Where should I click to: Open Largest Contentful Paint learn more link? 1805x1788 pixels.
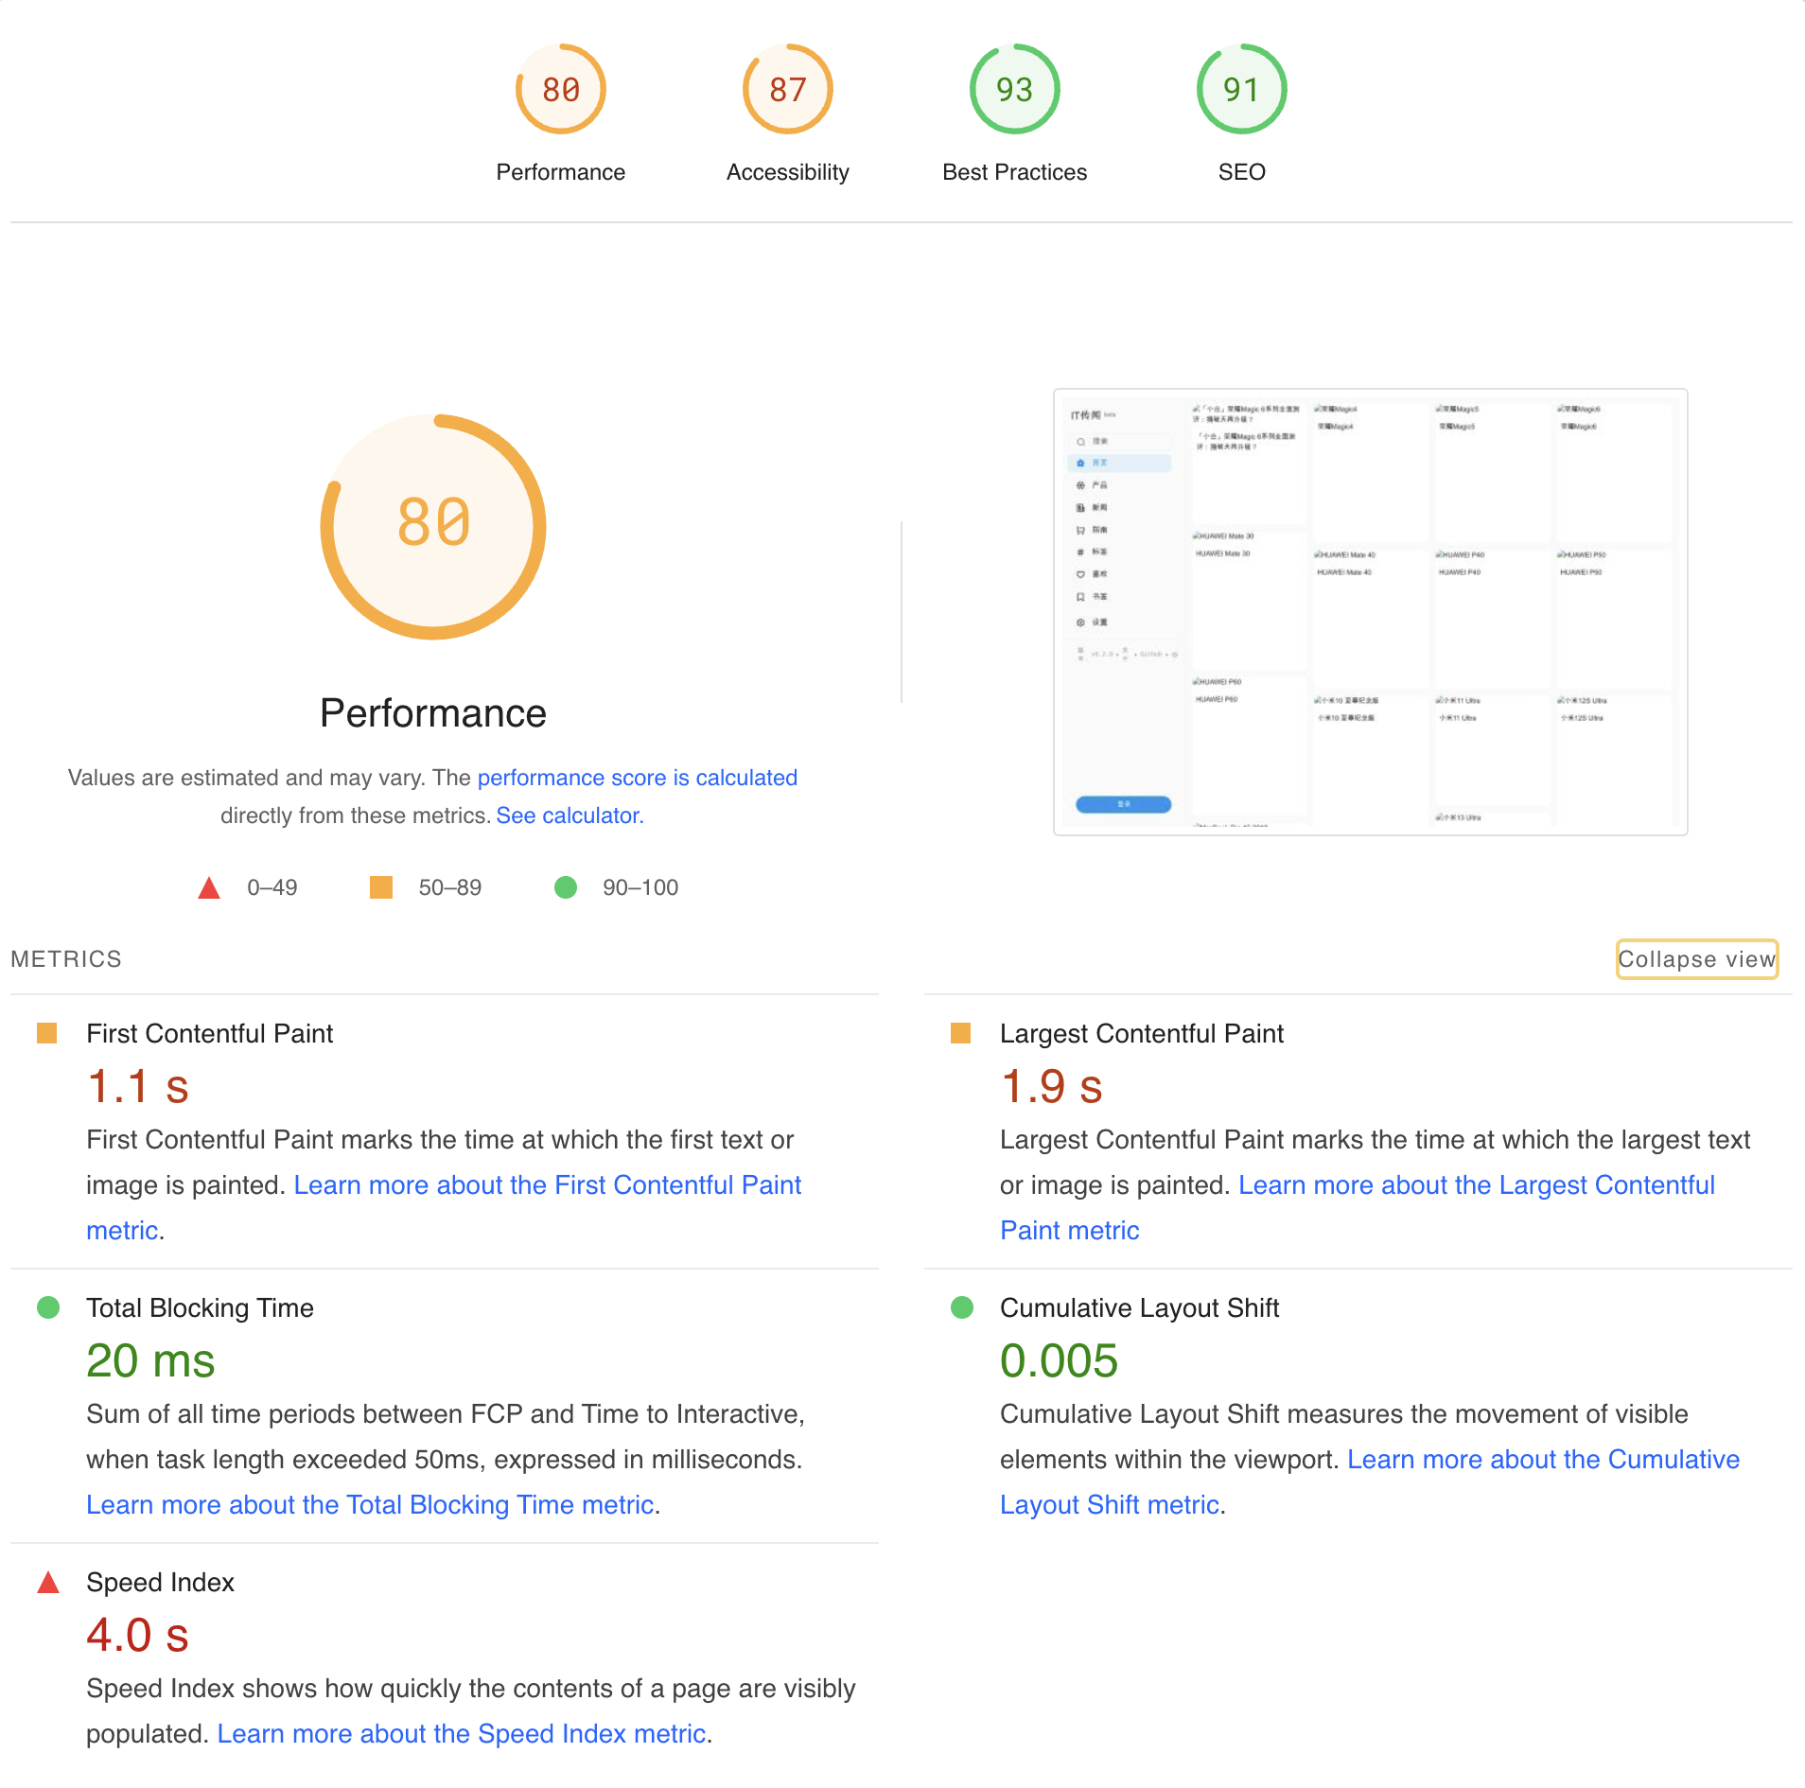[x=1476, y=1185]
